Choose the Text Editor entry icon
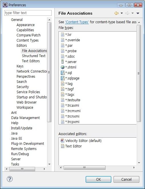This screenshot has height=189, width=145. click(x=63, y=146)
